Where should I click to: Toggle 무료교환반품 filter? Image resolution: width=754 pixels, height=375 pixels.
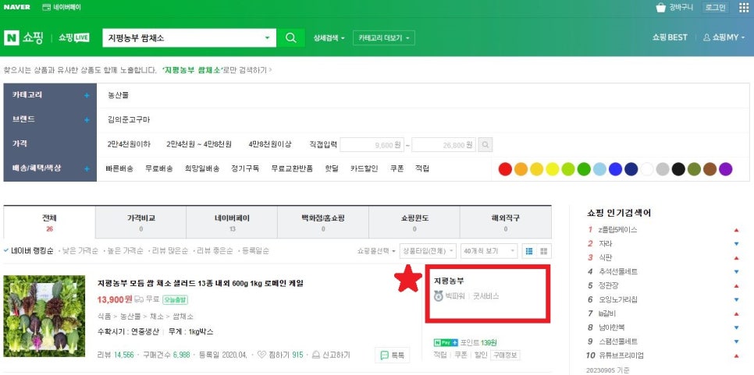coord(292,168)
